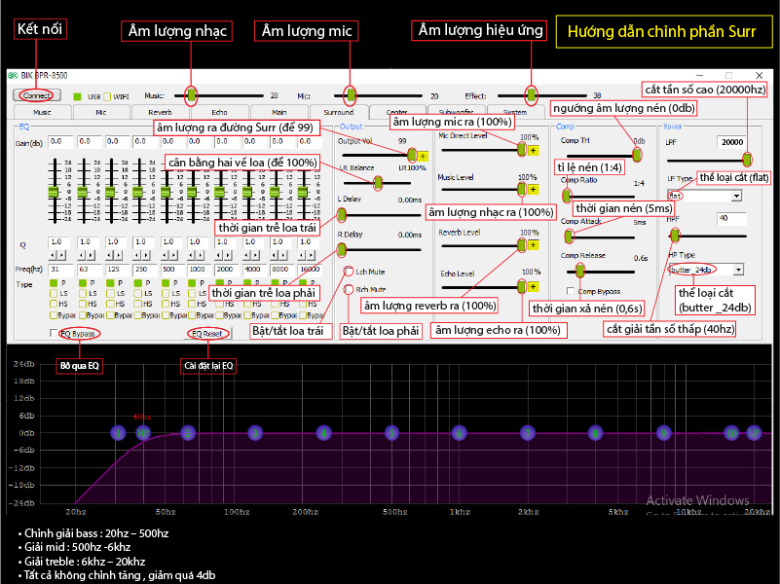Viewport: 780px width, 584px height.
Task: Open the Subwoofer tab
Action: coord(456,112)
